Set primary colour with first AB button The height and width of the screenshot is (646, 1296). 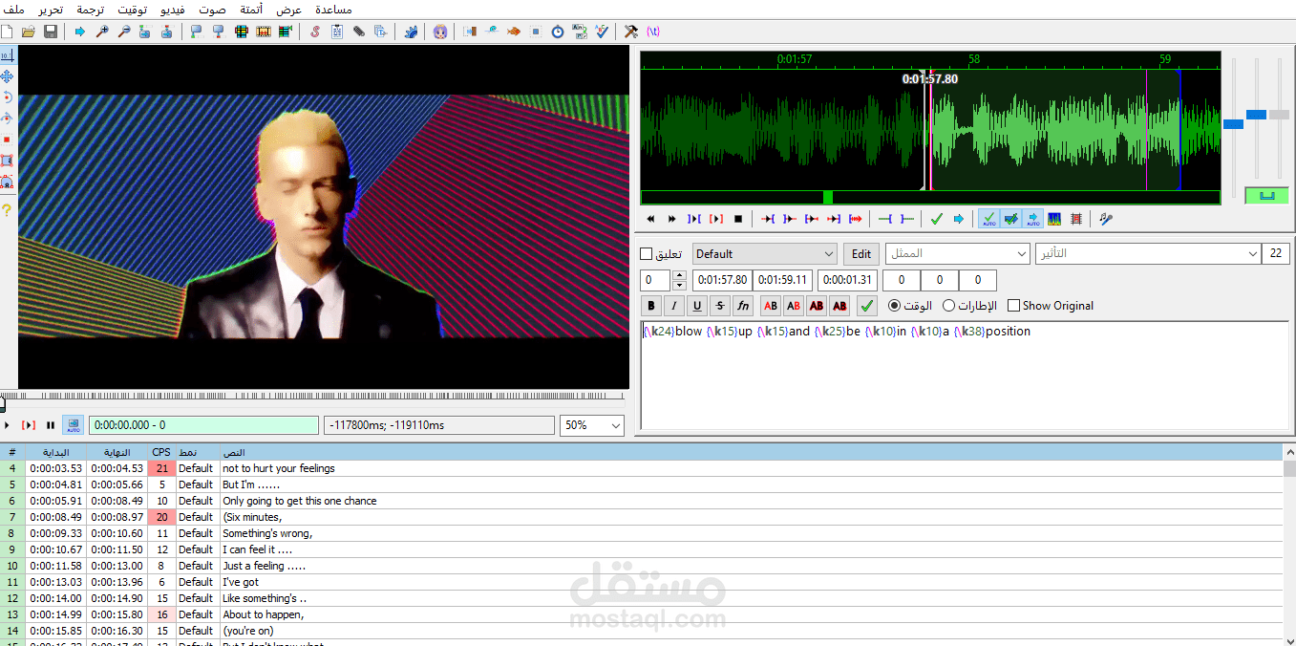tap(771, 306)
